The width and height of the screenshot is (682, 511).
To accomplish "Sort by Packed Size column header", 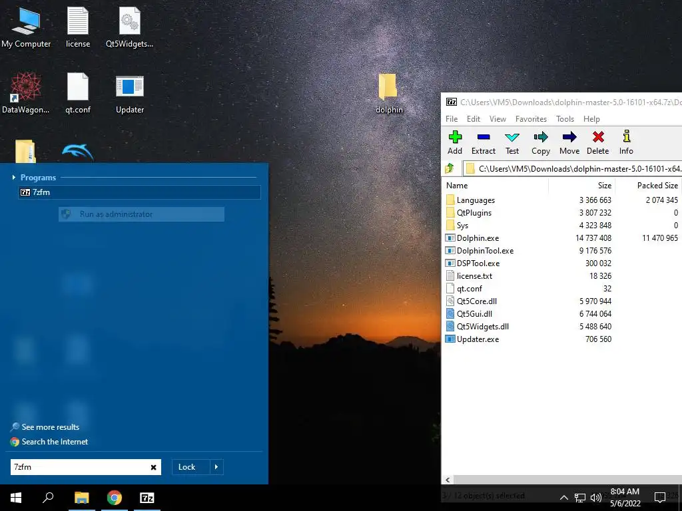I will pos(647,185).
